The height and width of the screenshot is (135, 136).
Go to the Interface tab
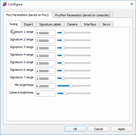pos(90,24)
